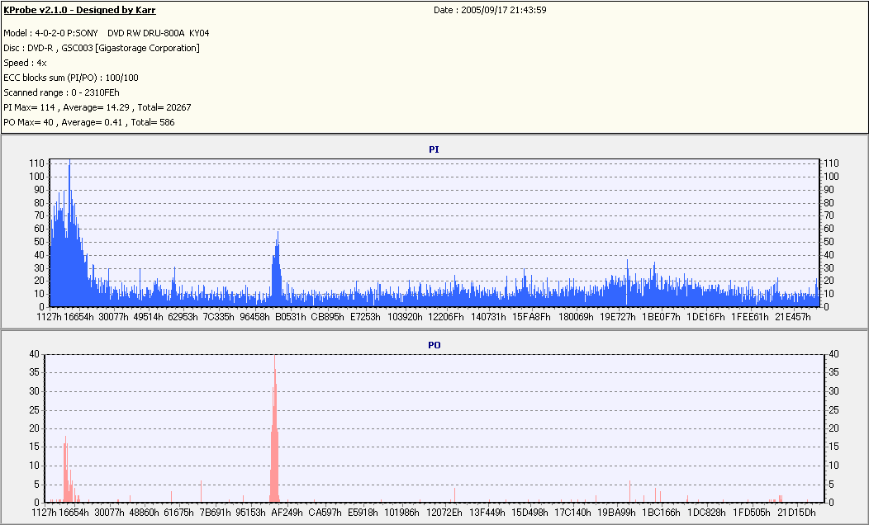Click the 15FA8Fh axis label
The image size is (869, 525).
531,317
